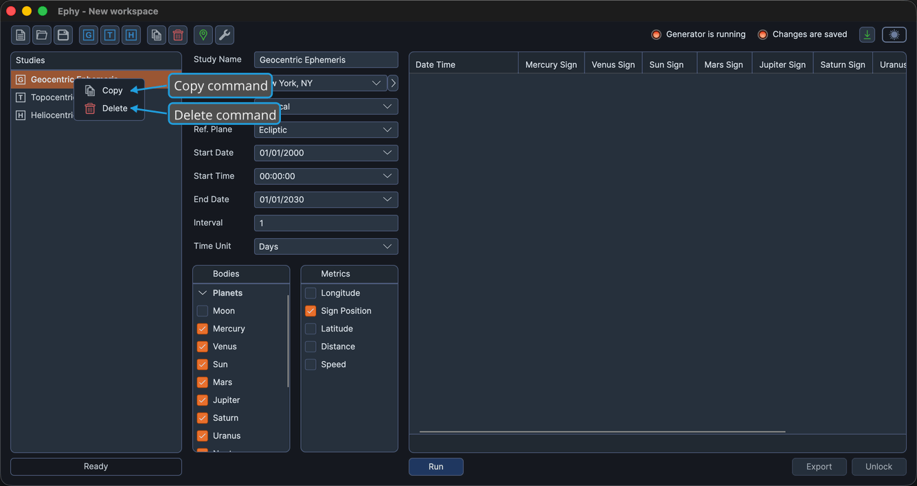Click the Mercury Sign column header
This screenshot has width=917, height=486.
click(x=551, y=65)
